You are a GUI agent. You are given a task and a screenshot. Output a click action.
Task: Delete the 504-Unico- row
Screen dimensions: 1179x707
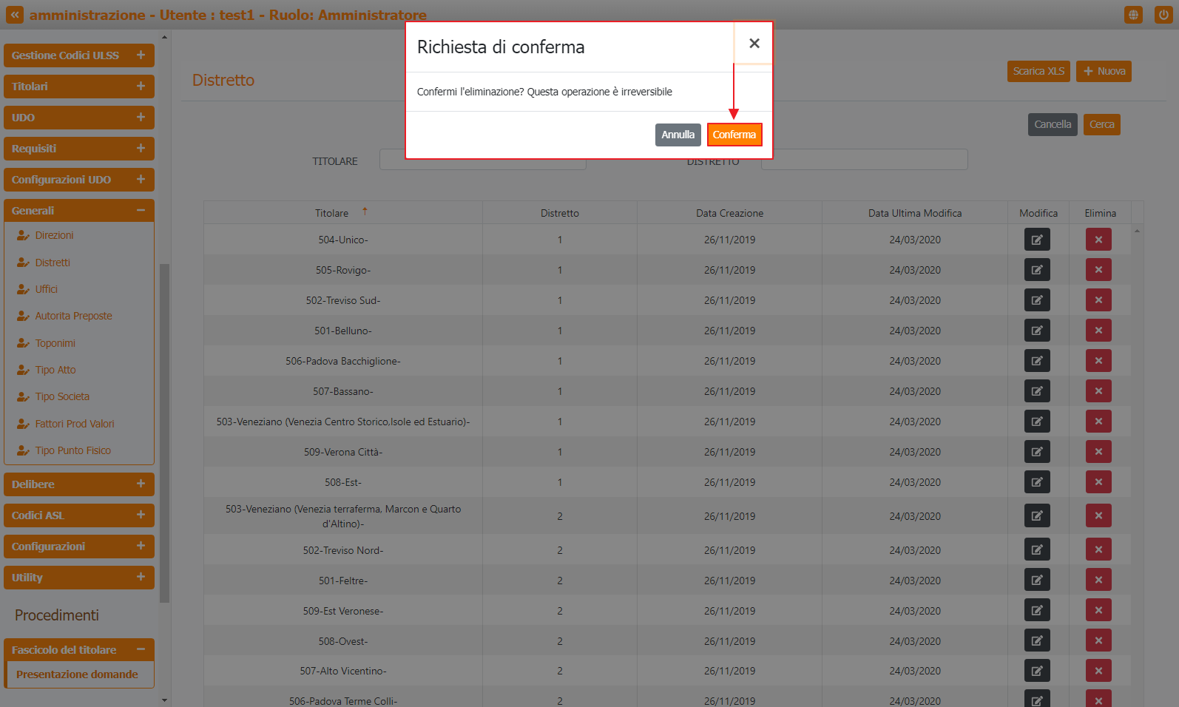[1098, 240]
